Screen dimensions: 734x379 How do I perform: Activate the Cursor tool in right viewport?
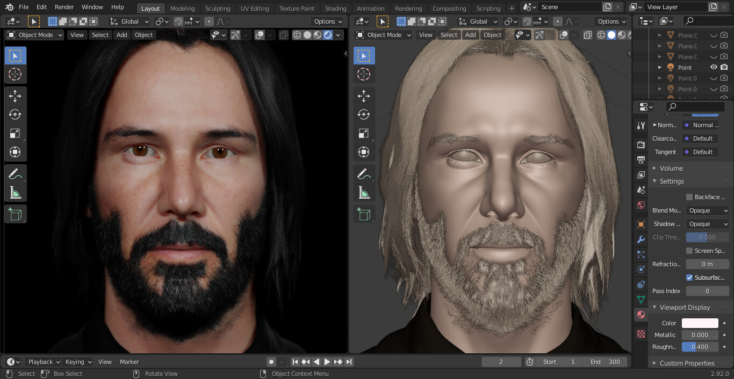pos(364,75)
